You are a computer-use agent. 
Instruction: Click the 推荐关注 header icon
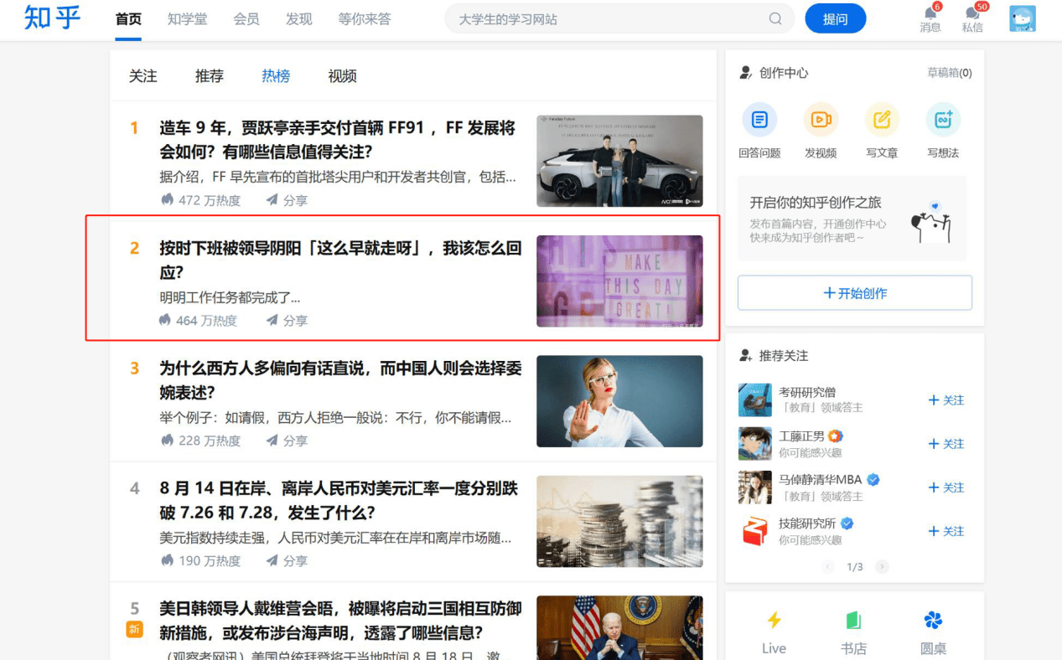pyautogui.click(x=746, y=356)
